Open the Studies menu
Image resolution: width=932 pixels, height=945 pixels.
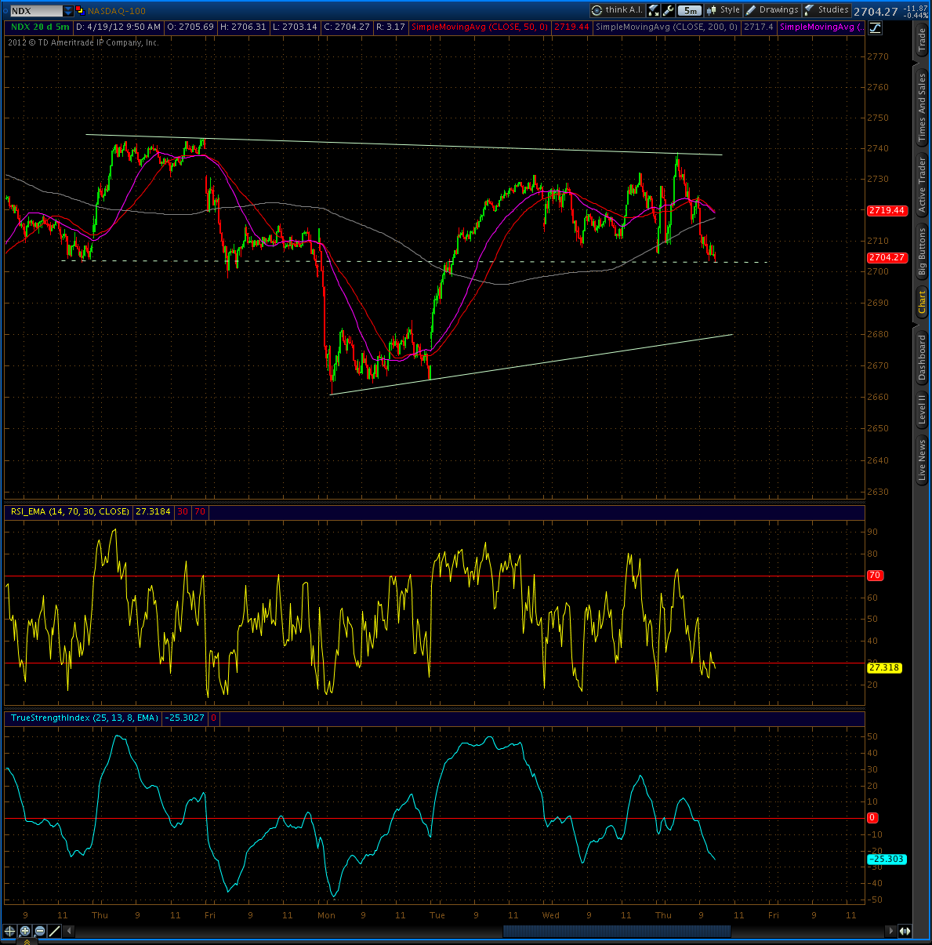826,10
